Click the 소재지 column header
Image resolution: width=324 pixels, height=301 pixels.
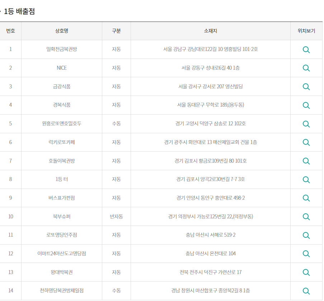(211, 31)
